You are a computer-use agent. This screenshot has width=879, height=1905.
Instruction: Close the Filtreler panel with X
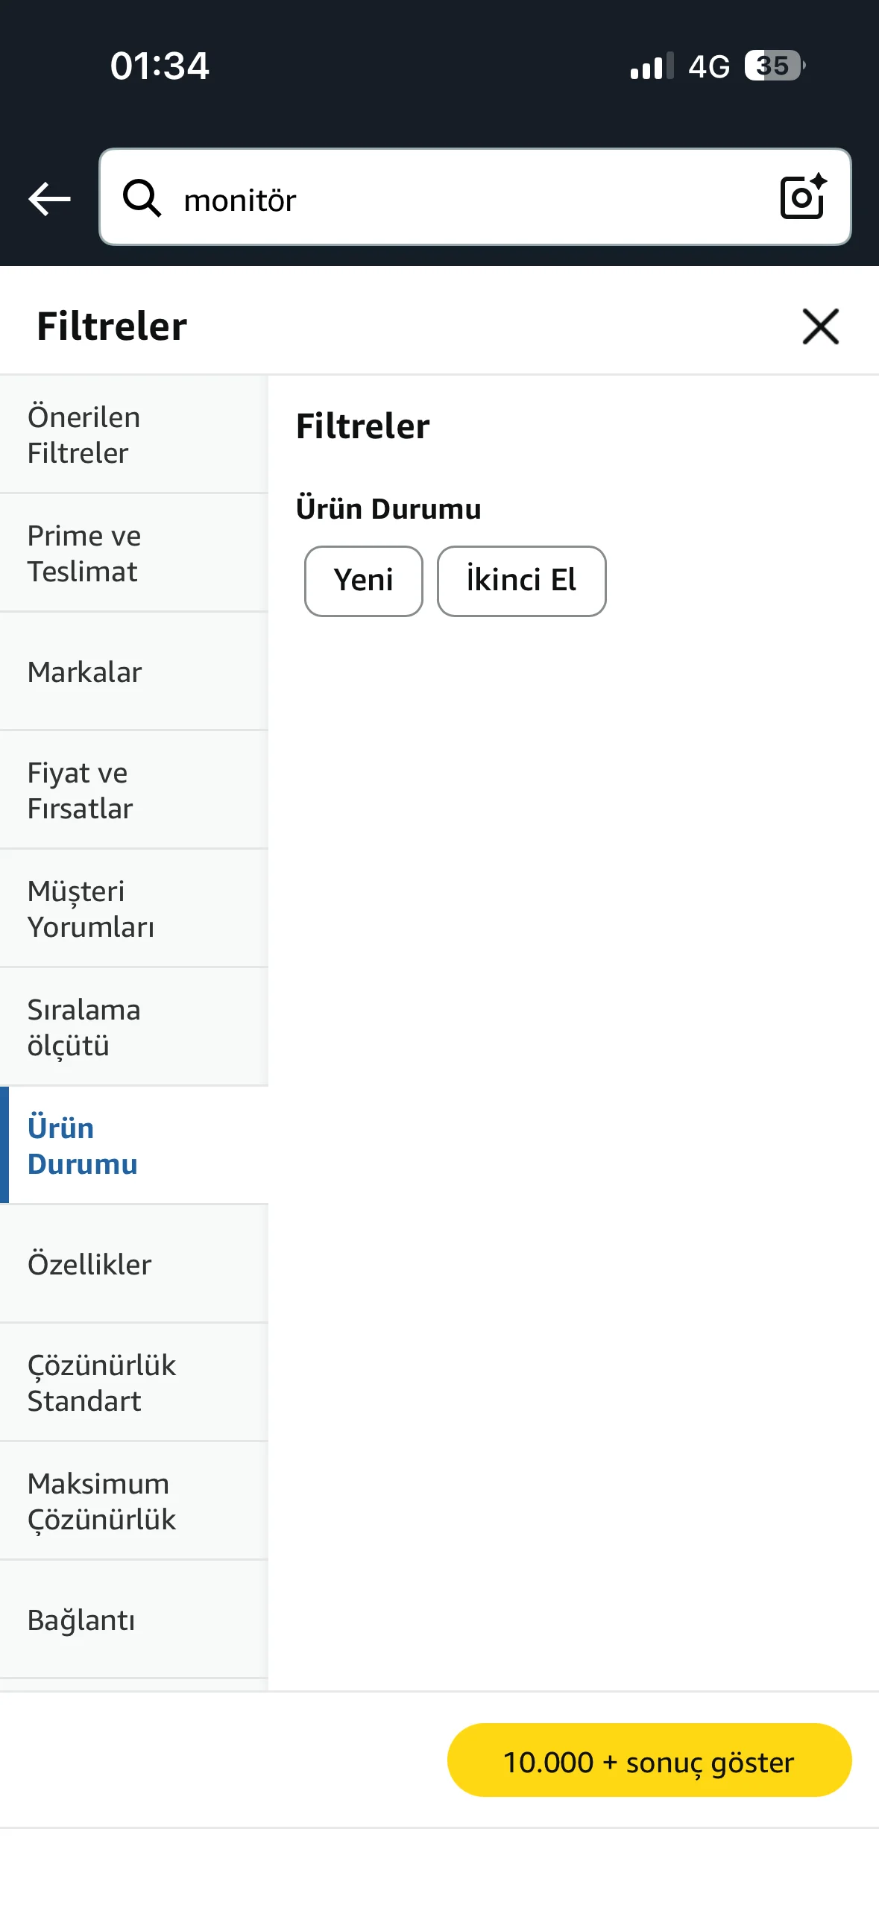[820, 326]
